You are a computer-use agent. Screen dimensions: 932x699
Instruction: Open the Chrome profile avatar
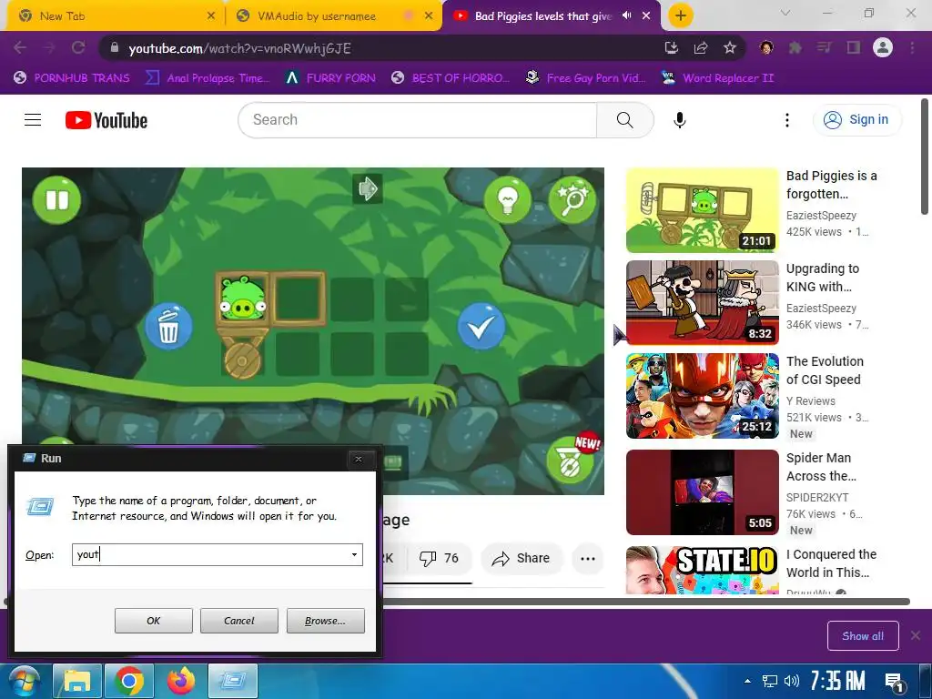point(883,47)
